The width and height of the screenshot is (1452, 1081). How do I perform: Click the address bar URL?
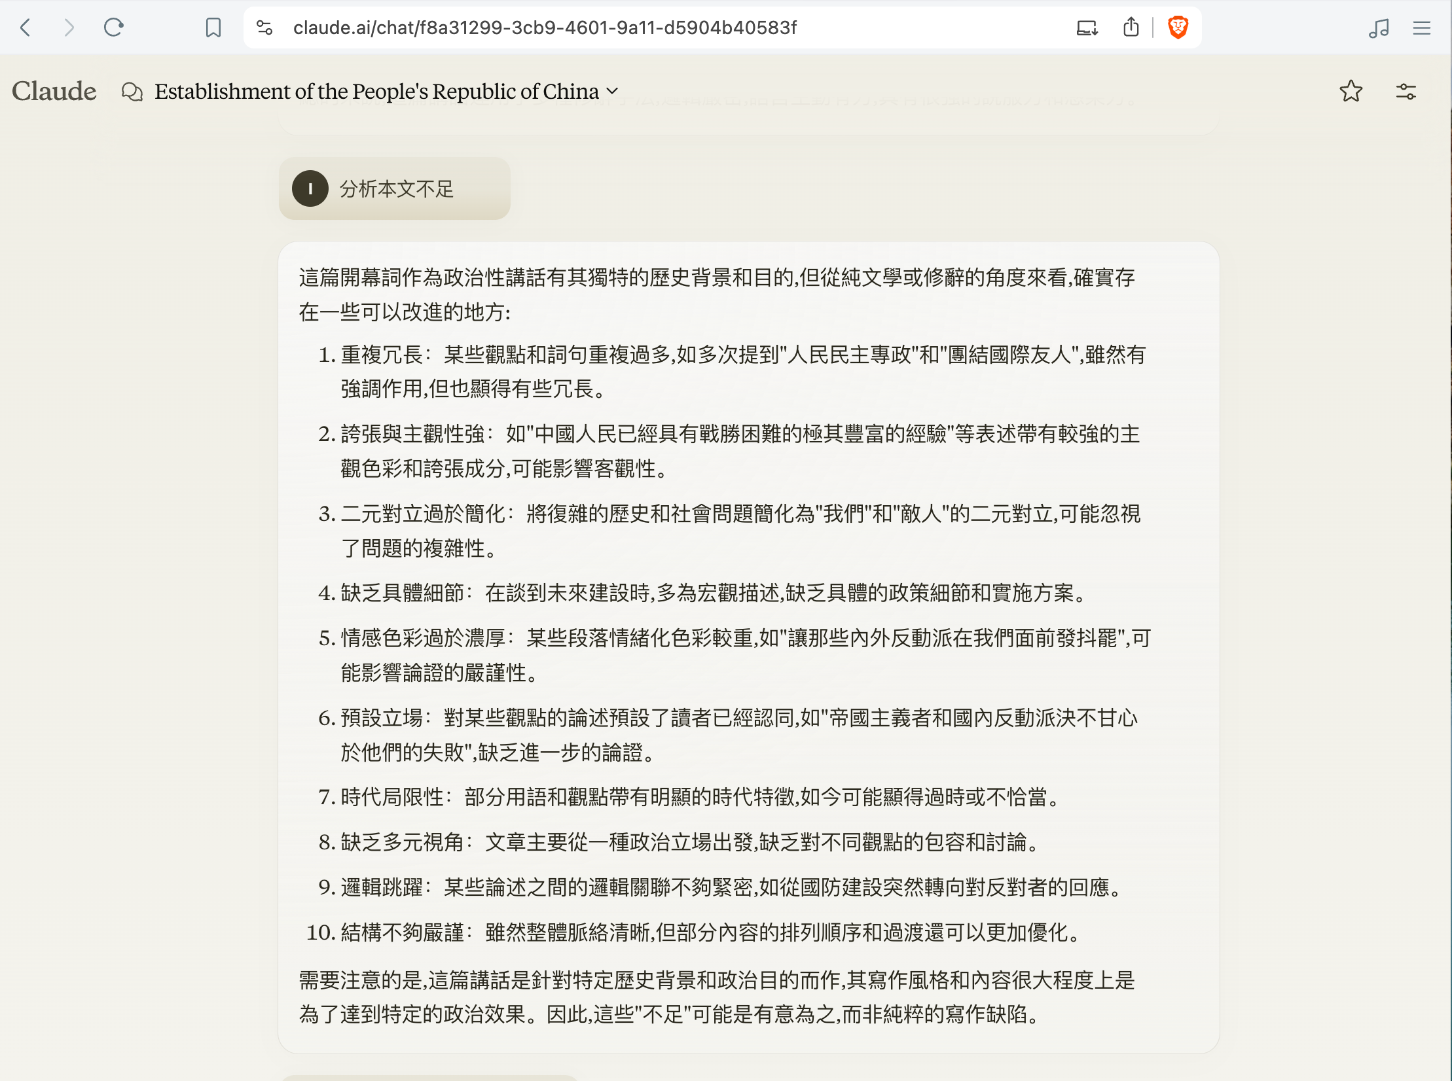[545, 27]
